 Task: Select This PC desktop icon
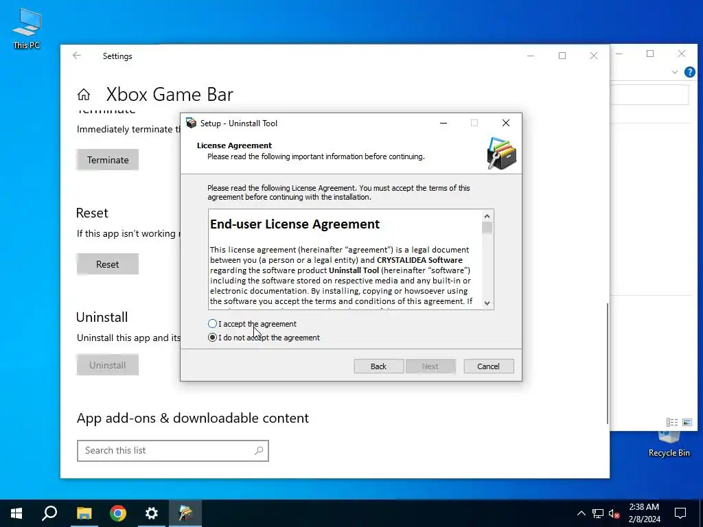[x=27, y=29]
